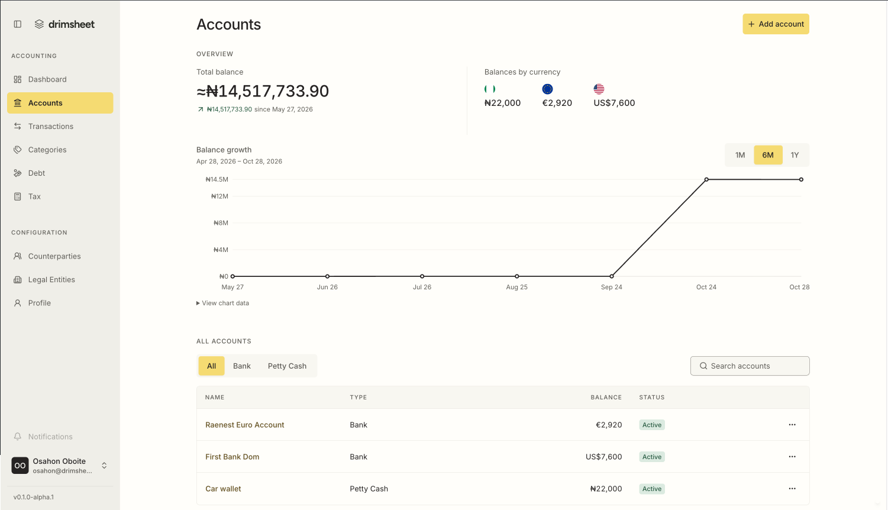Open more options for Car wallet
Screen dimensions: 888x510
[x=792, y=489]
